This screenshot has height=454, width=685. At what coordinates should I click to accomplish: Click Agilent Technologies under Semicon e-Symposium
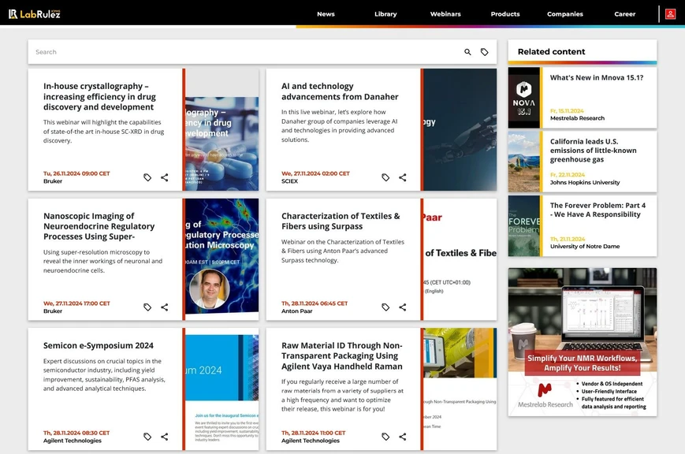click(x=73, y=441)
